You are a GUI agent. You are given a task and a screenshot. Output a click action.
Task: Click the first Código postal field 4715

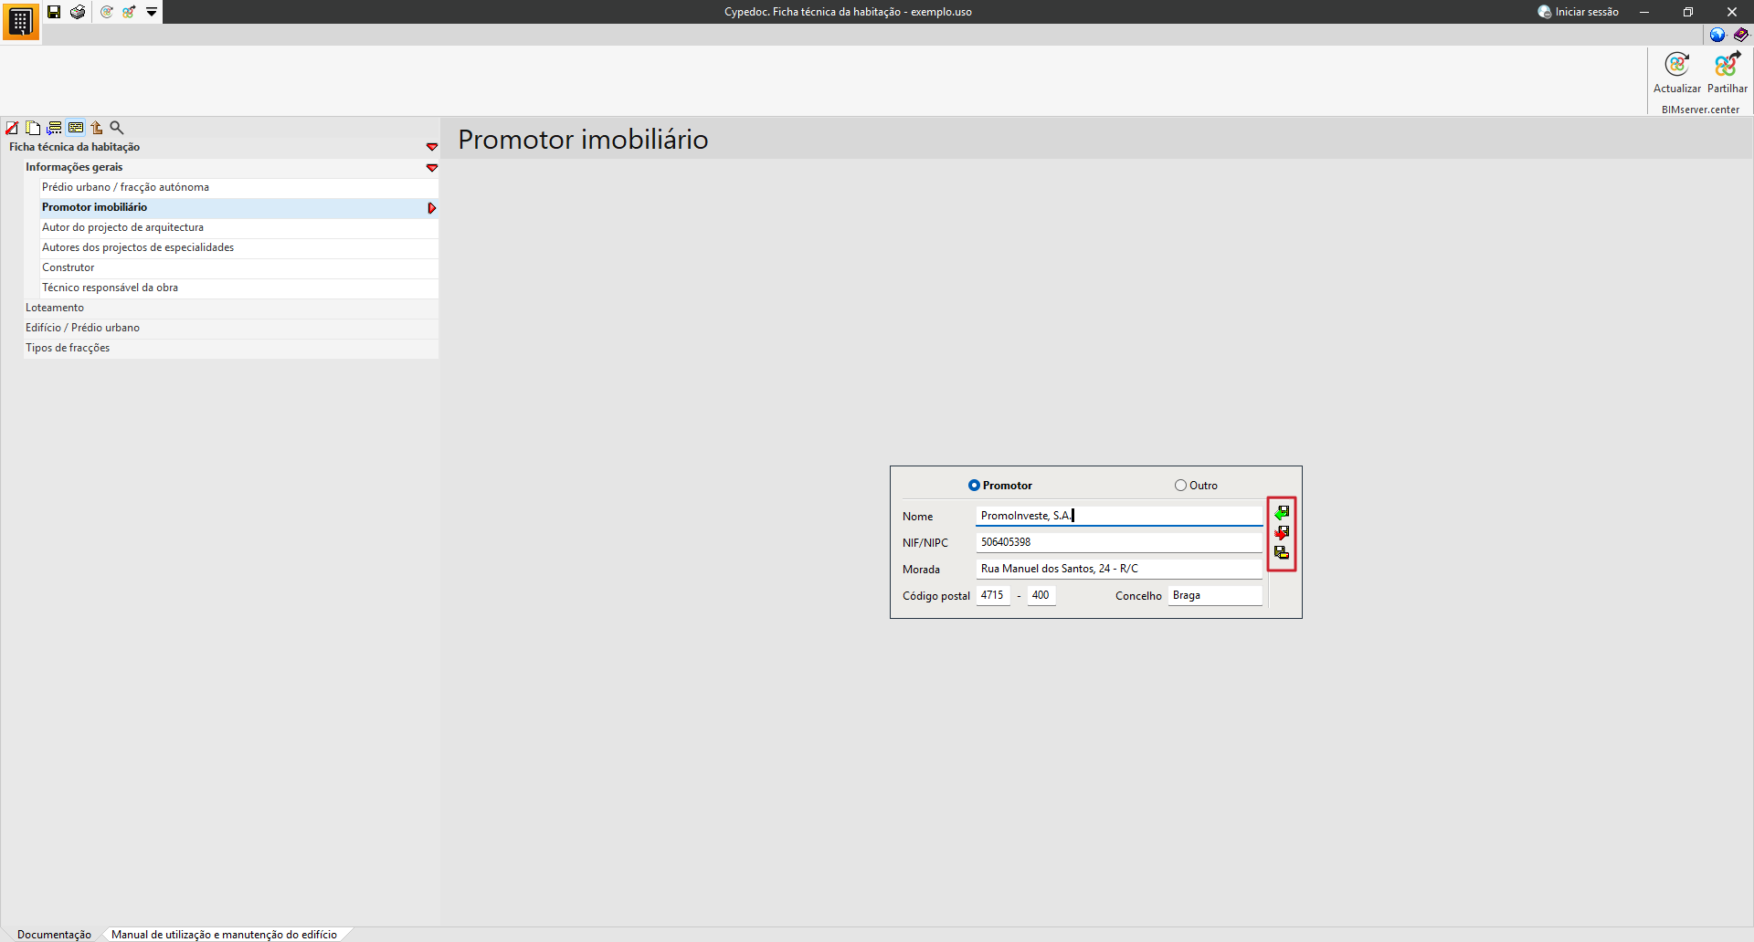993,595
